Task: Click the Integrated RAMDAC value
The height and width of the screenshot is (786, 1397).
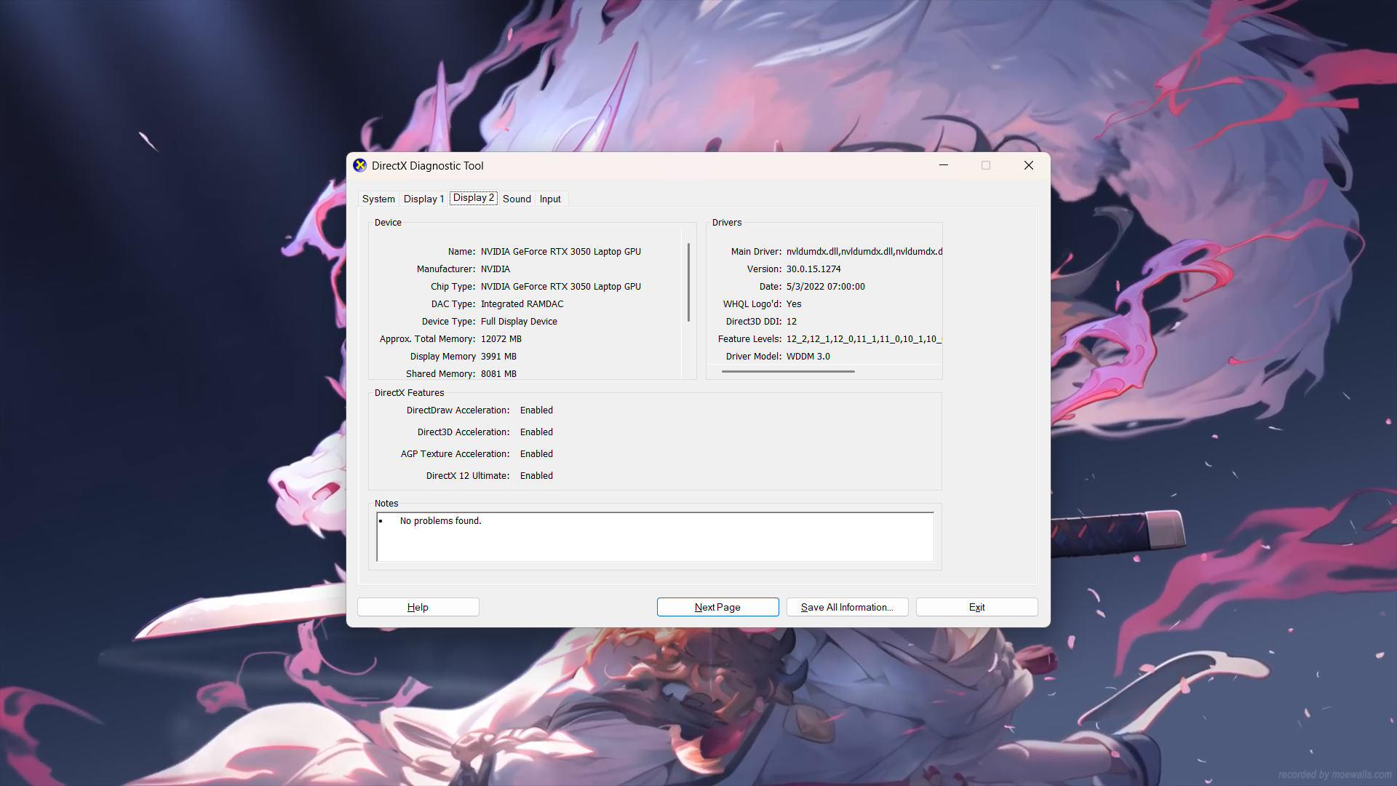Action: pyautogui.click(x=522, y=304)
